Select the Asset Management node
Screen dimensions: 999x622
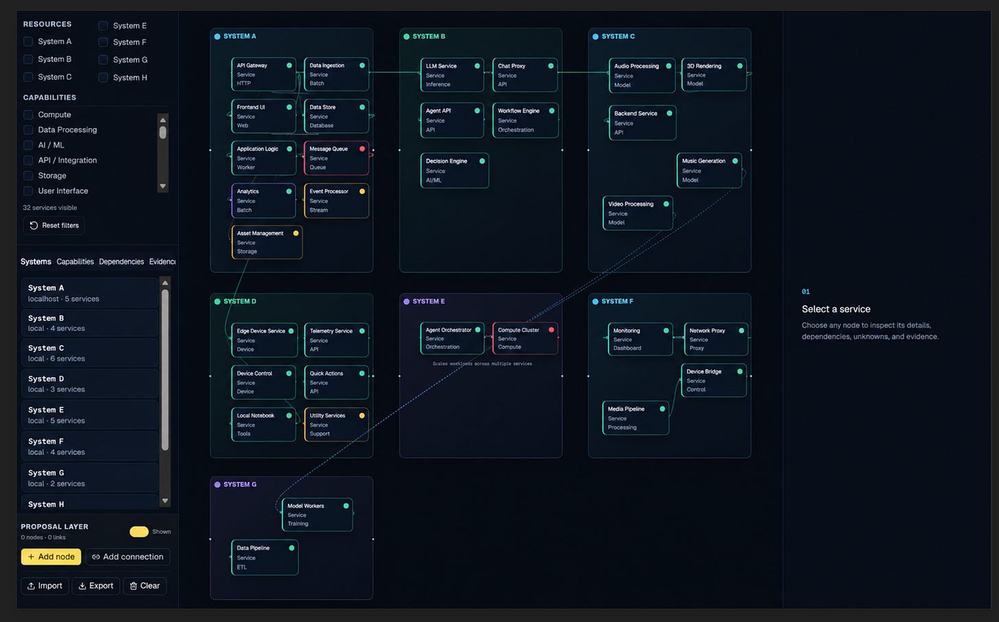pyautogui.click(x=267, y=242)
